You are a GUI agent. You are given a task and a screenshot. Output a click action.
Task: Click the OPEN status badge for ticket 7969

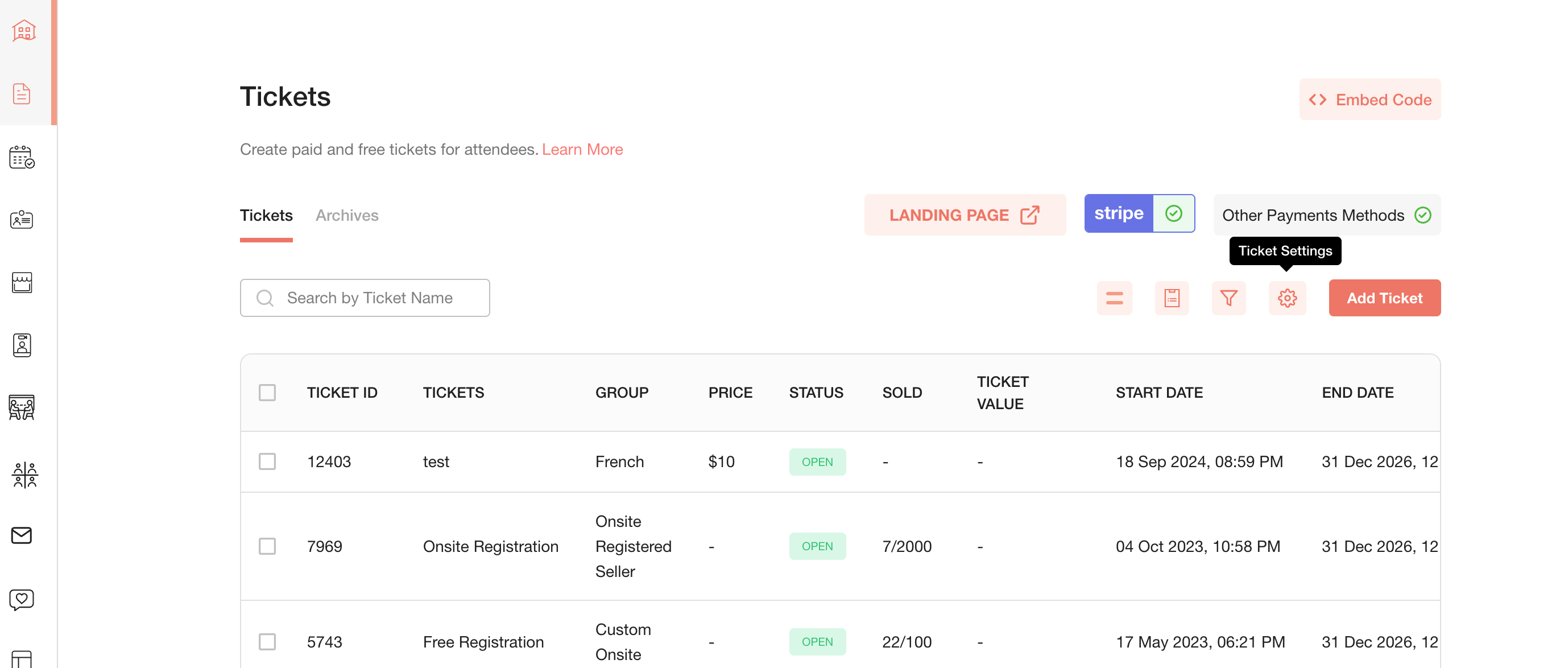coord(817,546)
